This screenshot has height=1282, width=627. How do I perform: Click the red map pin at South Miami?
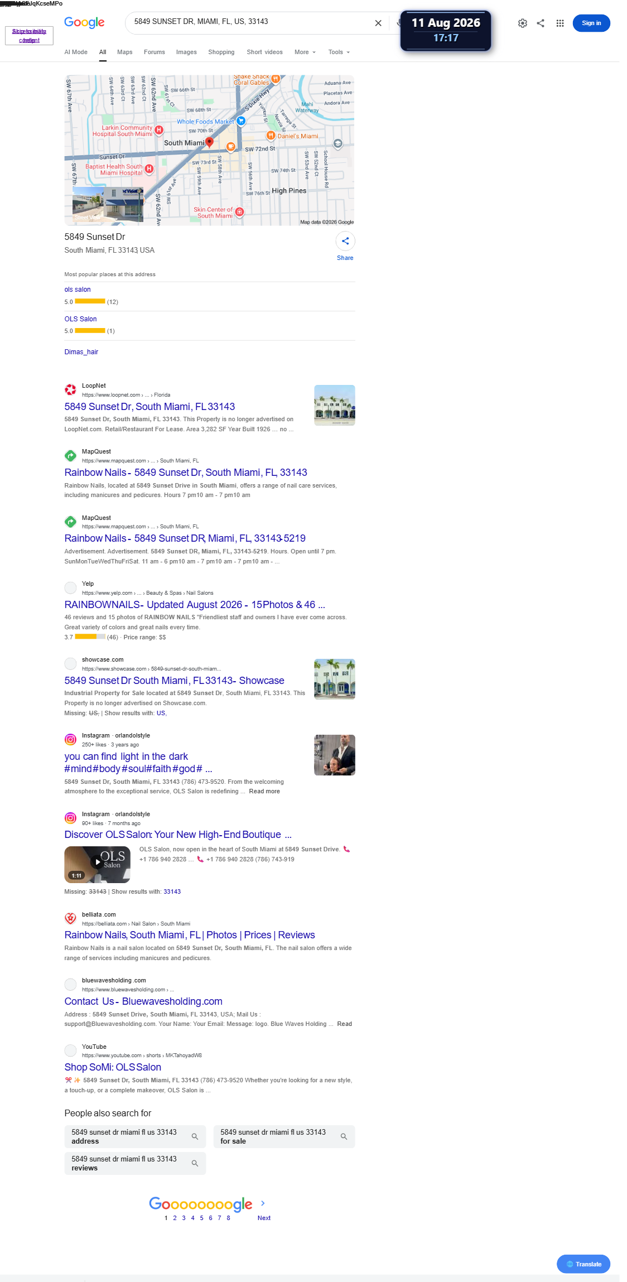point(209,142)
